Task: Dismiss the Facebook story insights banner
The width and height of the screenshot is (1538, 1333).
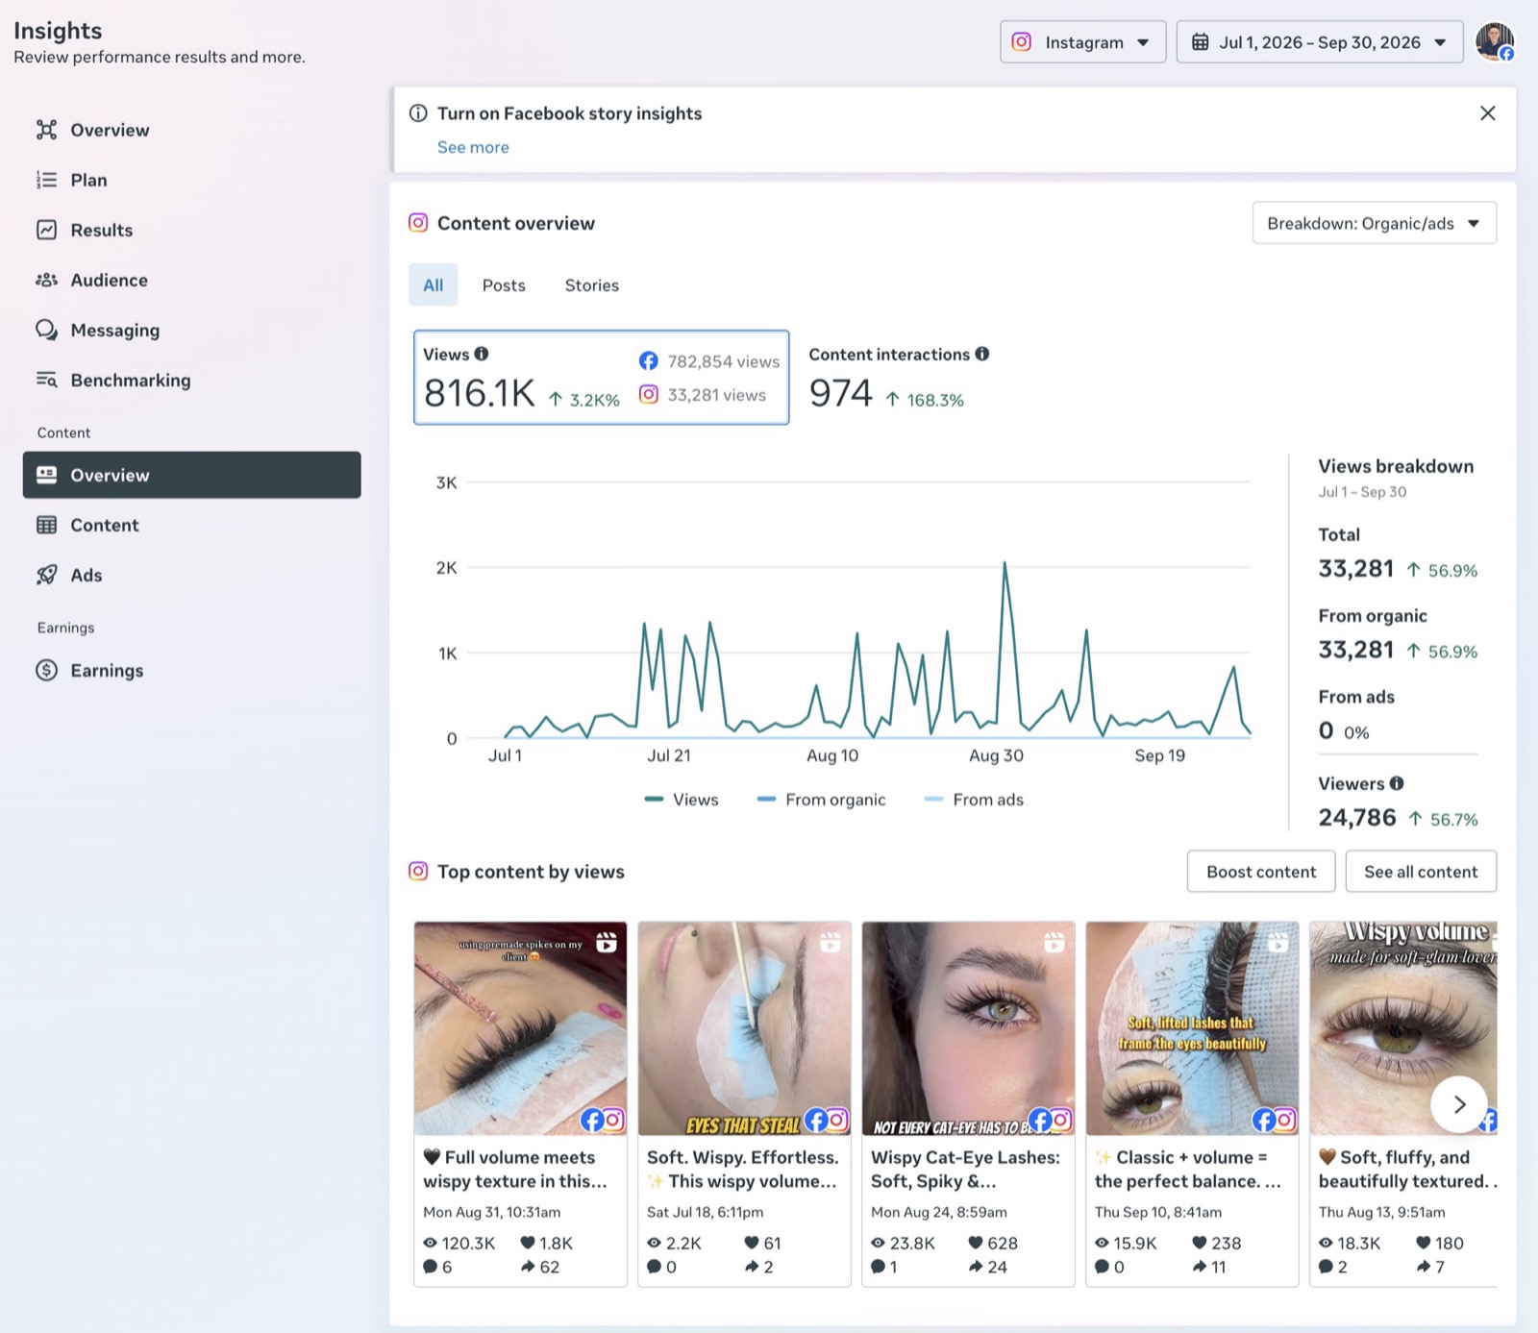Action: click(x=1487, y=113)
